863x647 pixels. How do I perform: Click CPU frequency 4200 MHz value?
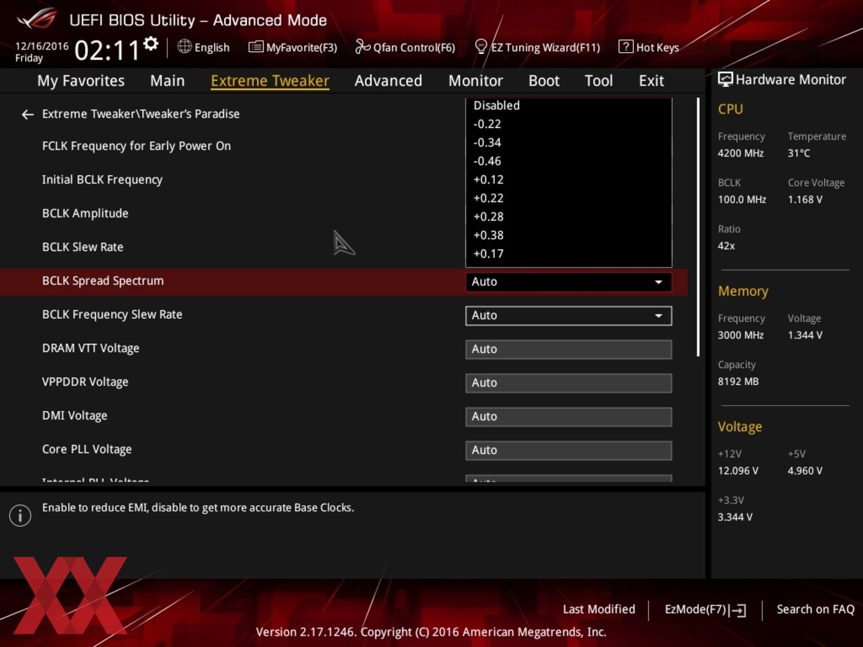point(741,153)
